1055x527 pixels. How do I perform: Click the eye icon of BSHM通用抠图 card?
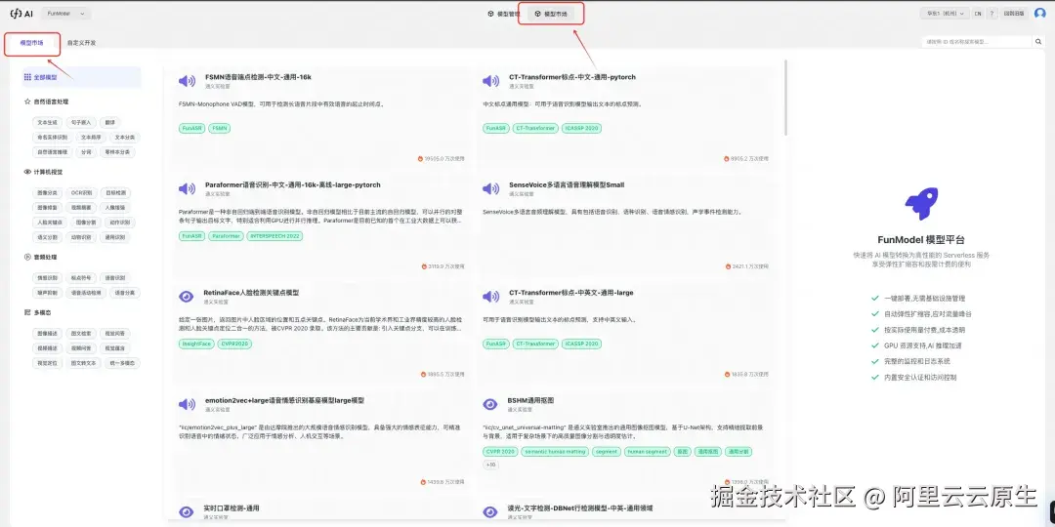(x=490, y=404)
